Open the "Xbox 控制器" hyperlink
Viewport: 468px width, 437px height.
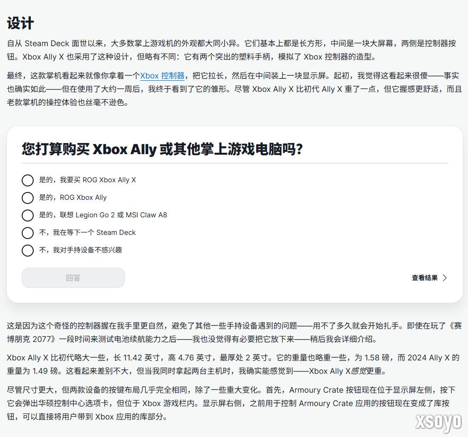[162, 76]
